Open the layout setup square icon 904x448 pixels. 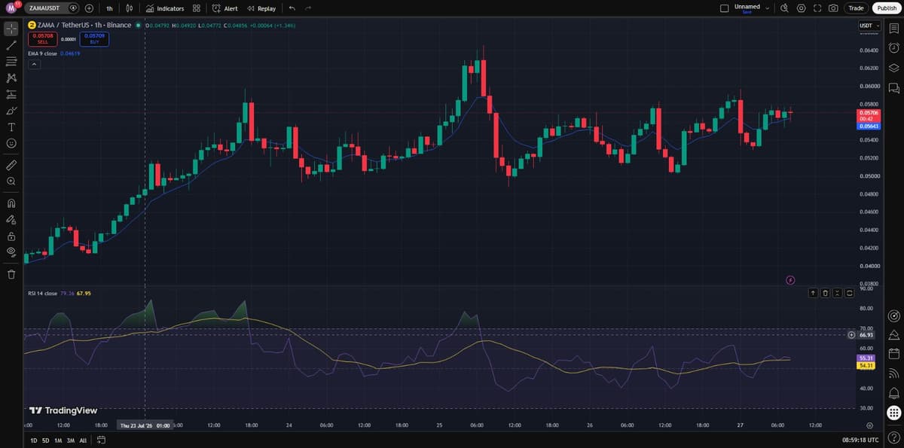pyautogui.click(x=724, y=8)
